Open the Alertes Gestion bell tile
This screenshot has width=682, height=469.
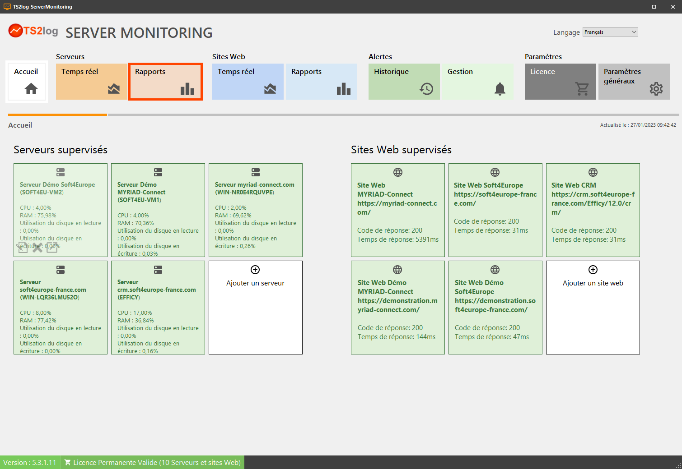tap(478, 82)
